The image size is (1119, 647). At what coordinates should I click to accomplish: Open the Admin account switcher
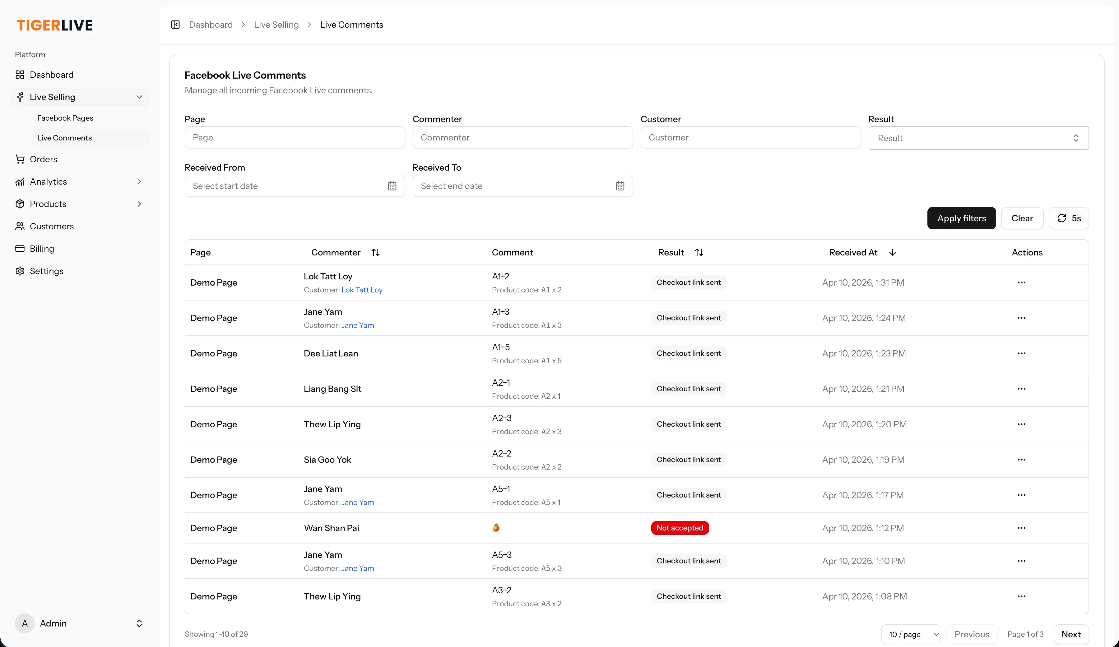(79, 623)
